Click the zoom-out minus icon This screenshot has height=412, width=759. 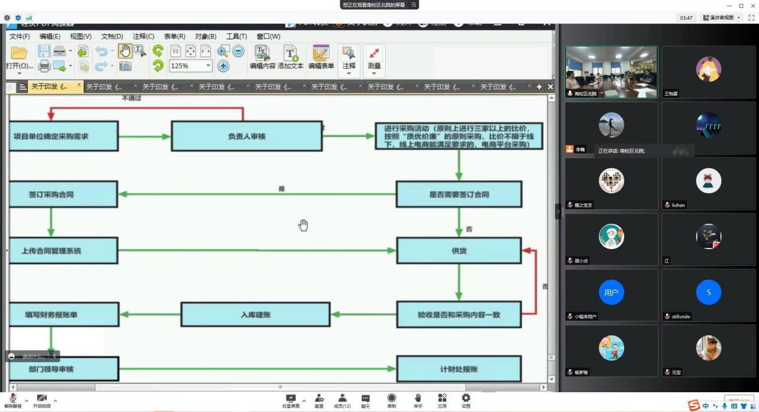coord(238,51)
